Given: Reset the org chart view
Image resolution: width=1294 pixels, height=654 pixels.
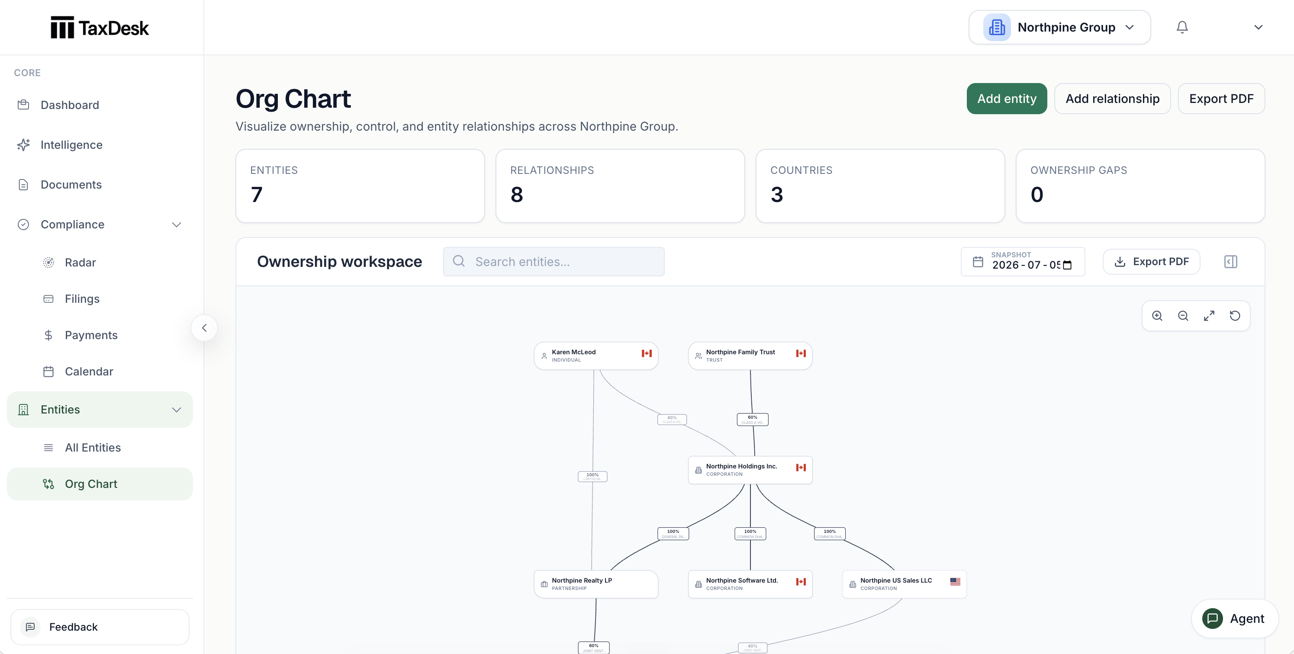Looking at the screenshot, I should (x=1235, y=316).
